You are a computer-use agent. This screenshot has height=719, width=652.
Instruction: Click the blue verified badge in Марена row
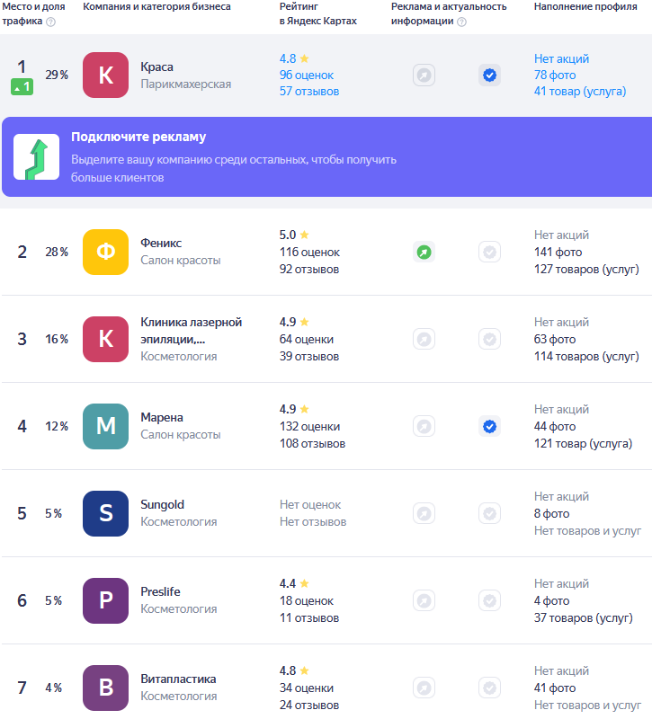pos(489,426)
